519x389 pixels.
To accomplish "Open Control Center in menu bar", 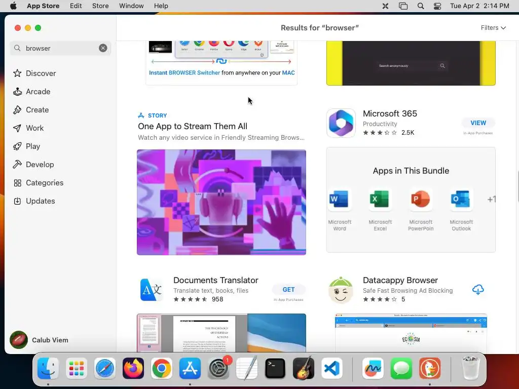I will pyautogui.click(x=437, y=6).
